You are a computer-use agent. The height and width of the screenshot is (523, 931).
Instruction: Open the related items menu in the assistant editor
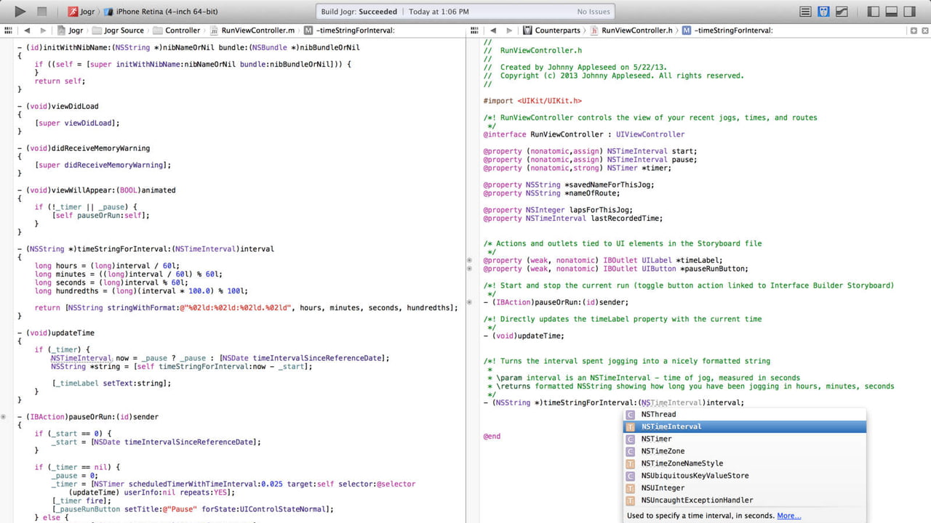[474, 31]
